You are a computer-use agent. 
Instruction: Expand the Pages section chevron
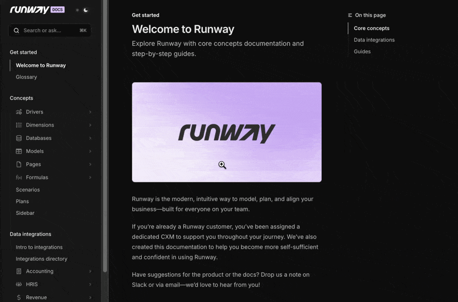(90, 164)
